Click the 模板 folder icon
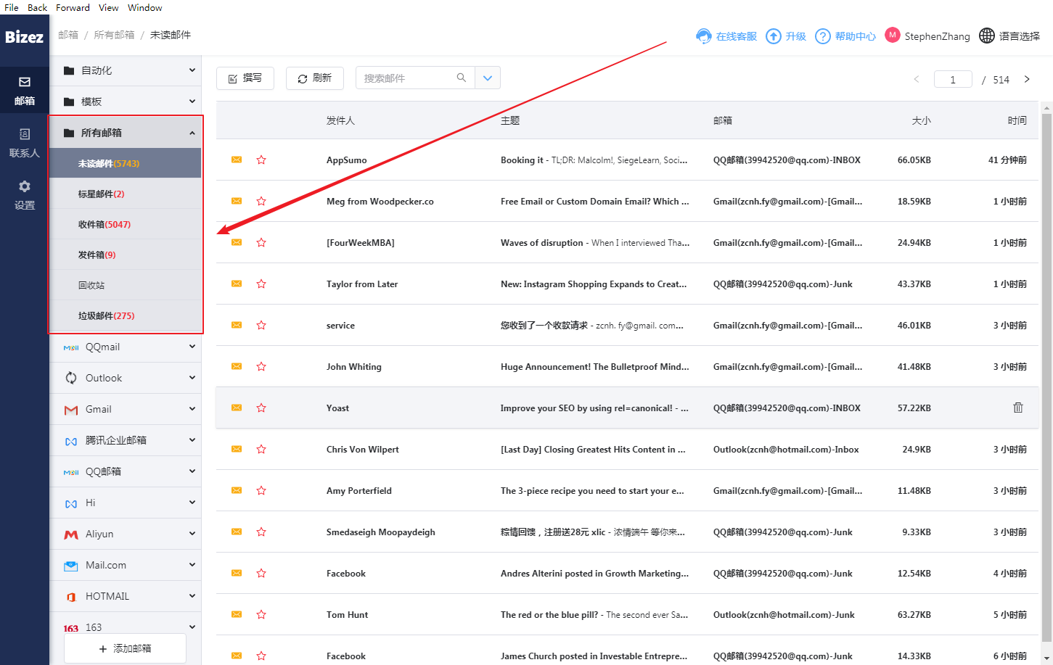 pyautogui.click(x=69, y=102)
